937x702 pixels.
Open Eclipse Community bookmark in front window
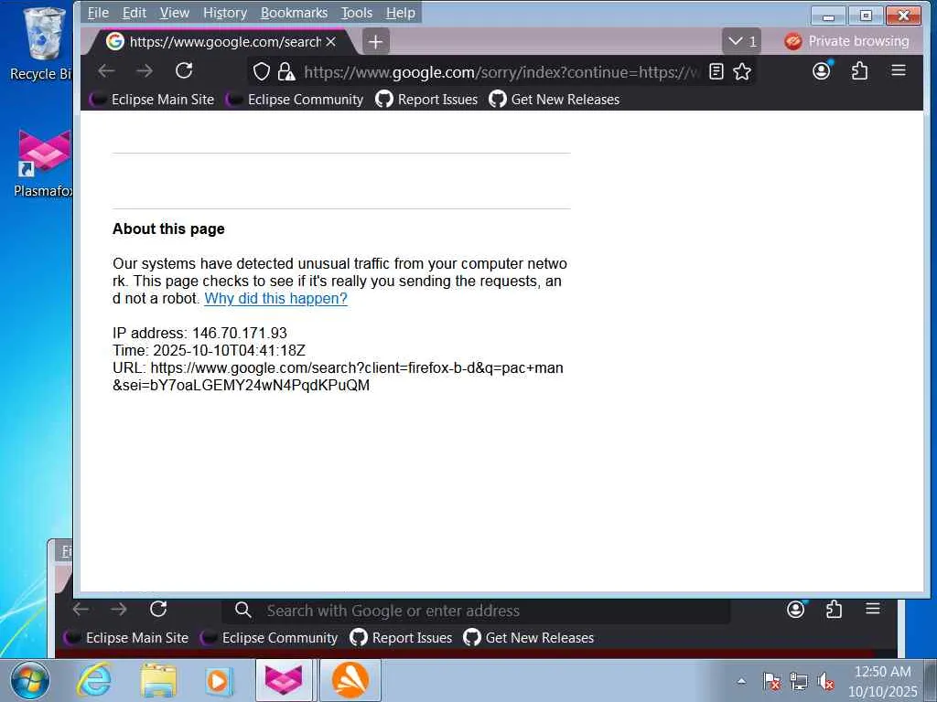point(295,100)
